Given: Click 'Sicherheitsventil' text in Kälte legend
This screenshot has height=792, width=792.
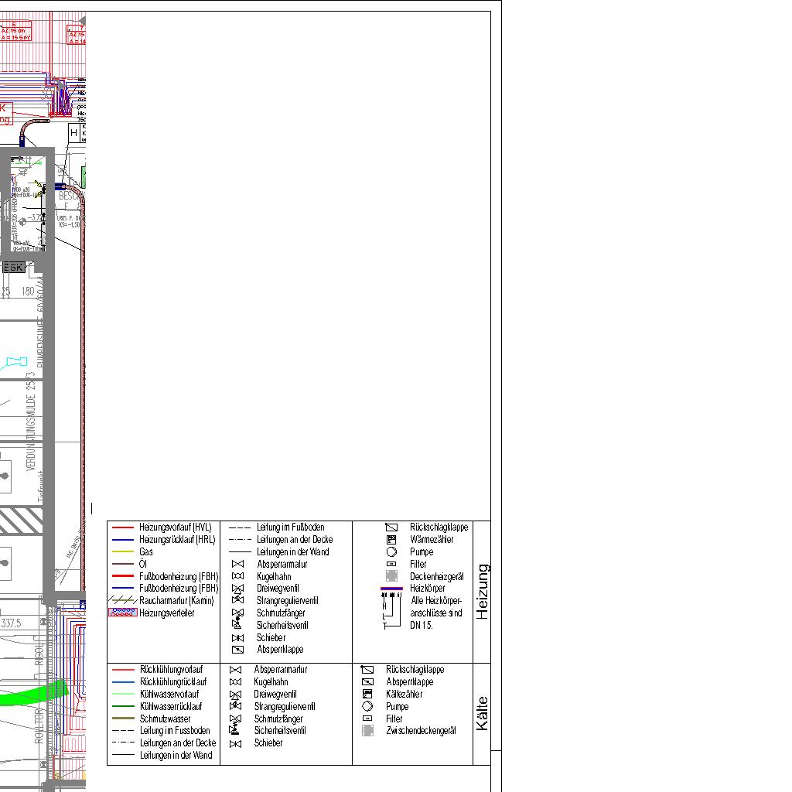Looking at the screenshot, I should click(280, 730).
